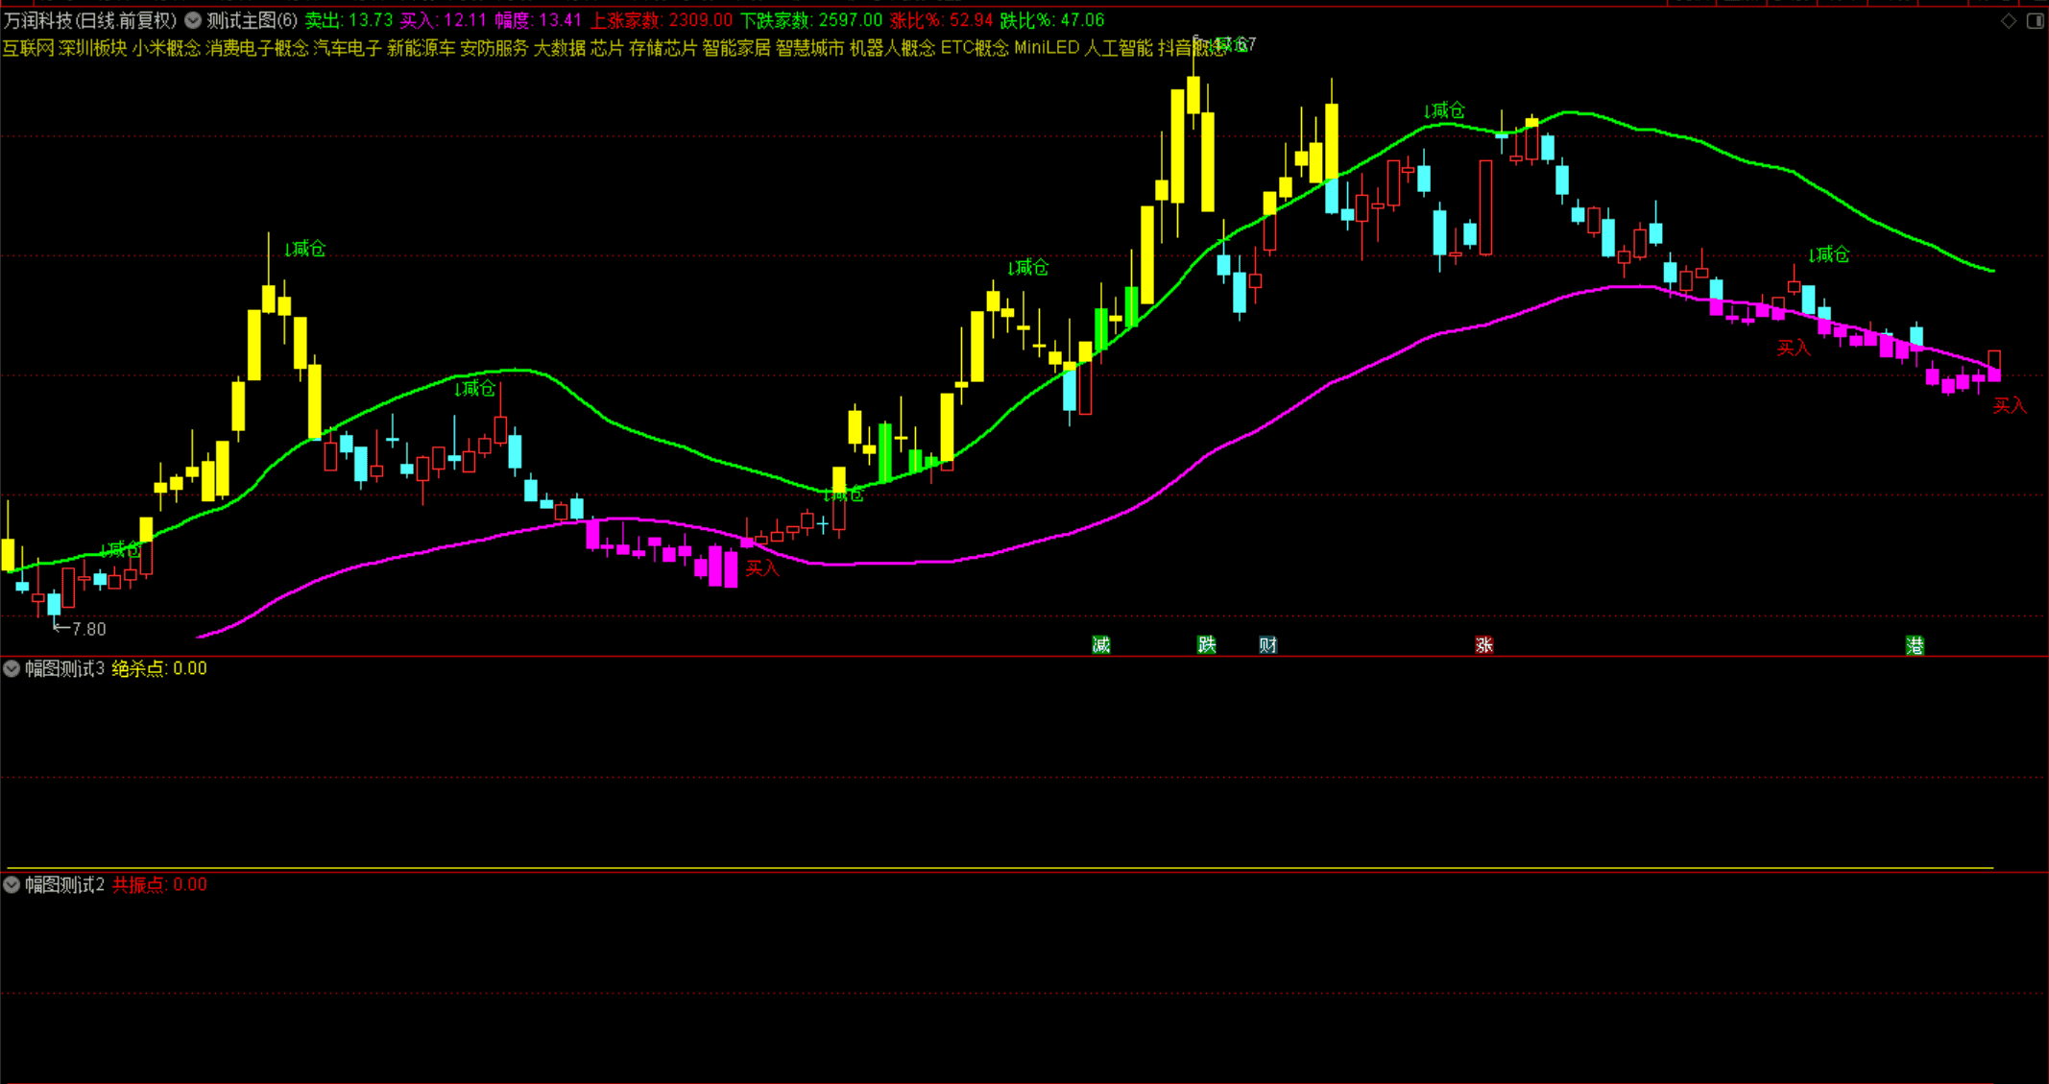The height and width of the screenshot is (1084, 2049).
Task: Click the green 跌 event marker icon
Action: 1207,645
